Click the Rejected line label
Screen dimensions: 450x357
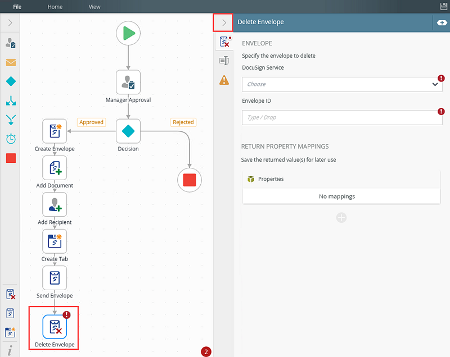pos(183,122)
